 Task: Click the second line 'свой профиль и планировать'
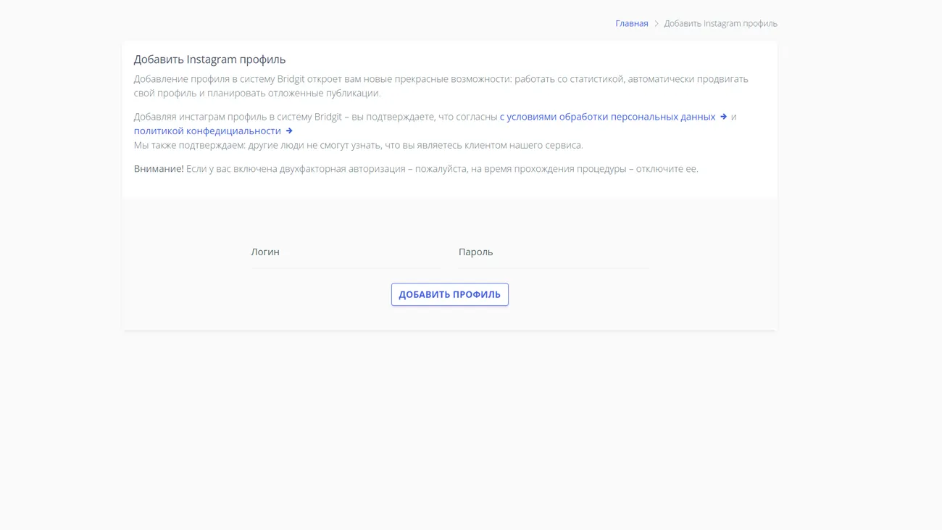click(x=257, y=93)
